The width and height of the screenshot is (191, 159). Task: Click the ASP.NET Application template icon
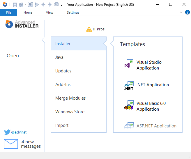pos(129,126)
